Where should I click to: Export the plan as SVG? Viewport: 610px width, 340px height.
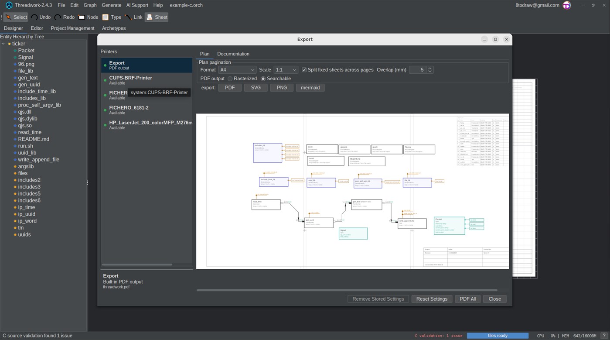click(256, 88)
